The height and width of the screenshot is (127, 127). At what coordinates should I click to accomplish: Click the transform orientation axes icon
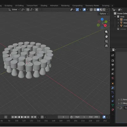(10, 10)
